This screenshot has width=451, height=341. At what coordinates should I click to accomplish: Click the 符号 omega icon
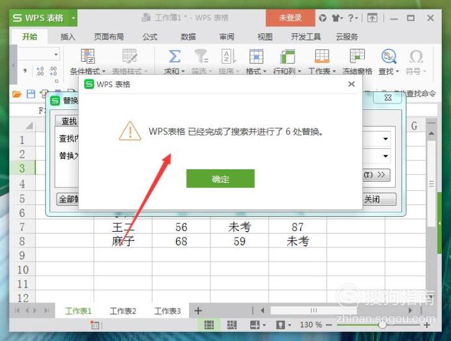[x=416, y=56]
